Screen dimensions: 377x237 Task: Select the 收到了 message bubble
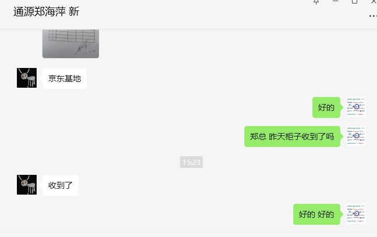(x=61, y=185)
